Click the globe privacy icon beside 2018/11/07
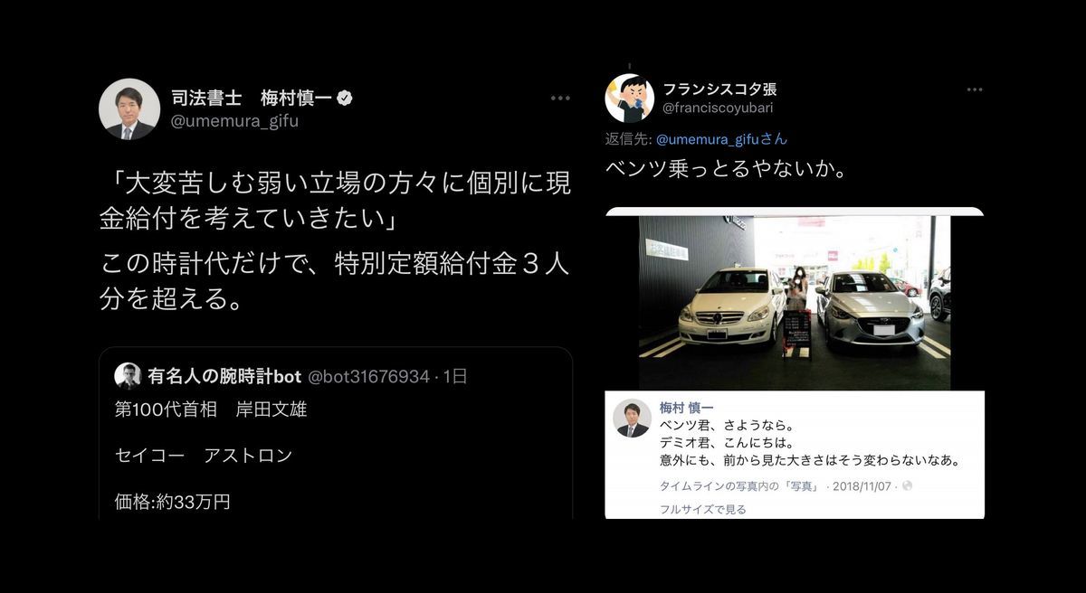Viewport: 1086px width, 593px height. (x=907, y=486)
